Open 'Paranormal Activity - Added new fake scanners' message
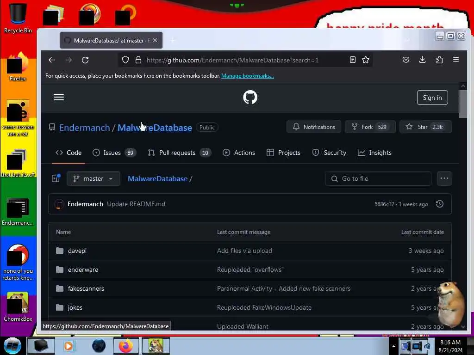Viewport: 474px width, 355px height. 284,288
